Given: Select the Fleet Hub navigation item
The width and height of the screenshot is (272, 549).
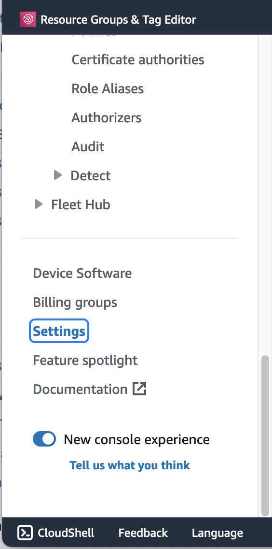Looking at the screenshot, I should click(x=81, y=204).
